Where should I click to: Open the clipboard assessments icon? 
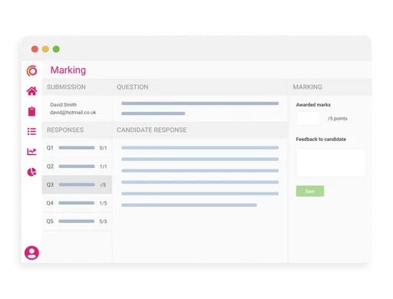[x=31, y=111]
